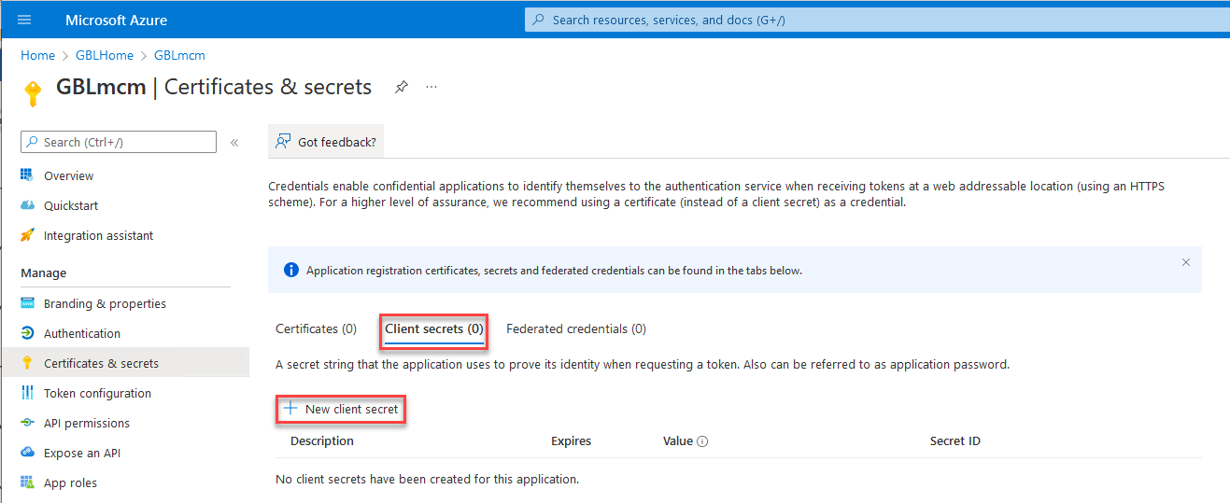Viewport: 1230px width, 503px height.
Task: Open API permissions in sidebar
Action: tap(87, 423)
